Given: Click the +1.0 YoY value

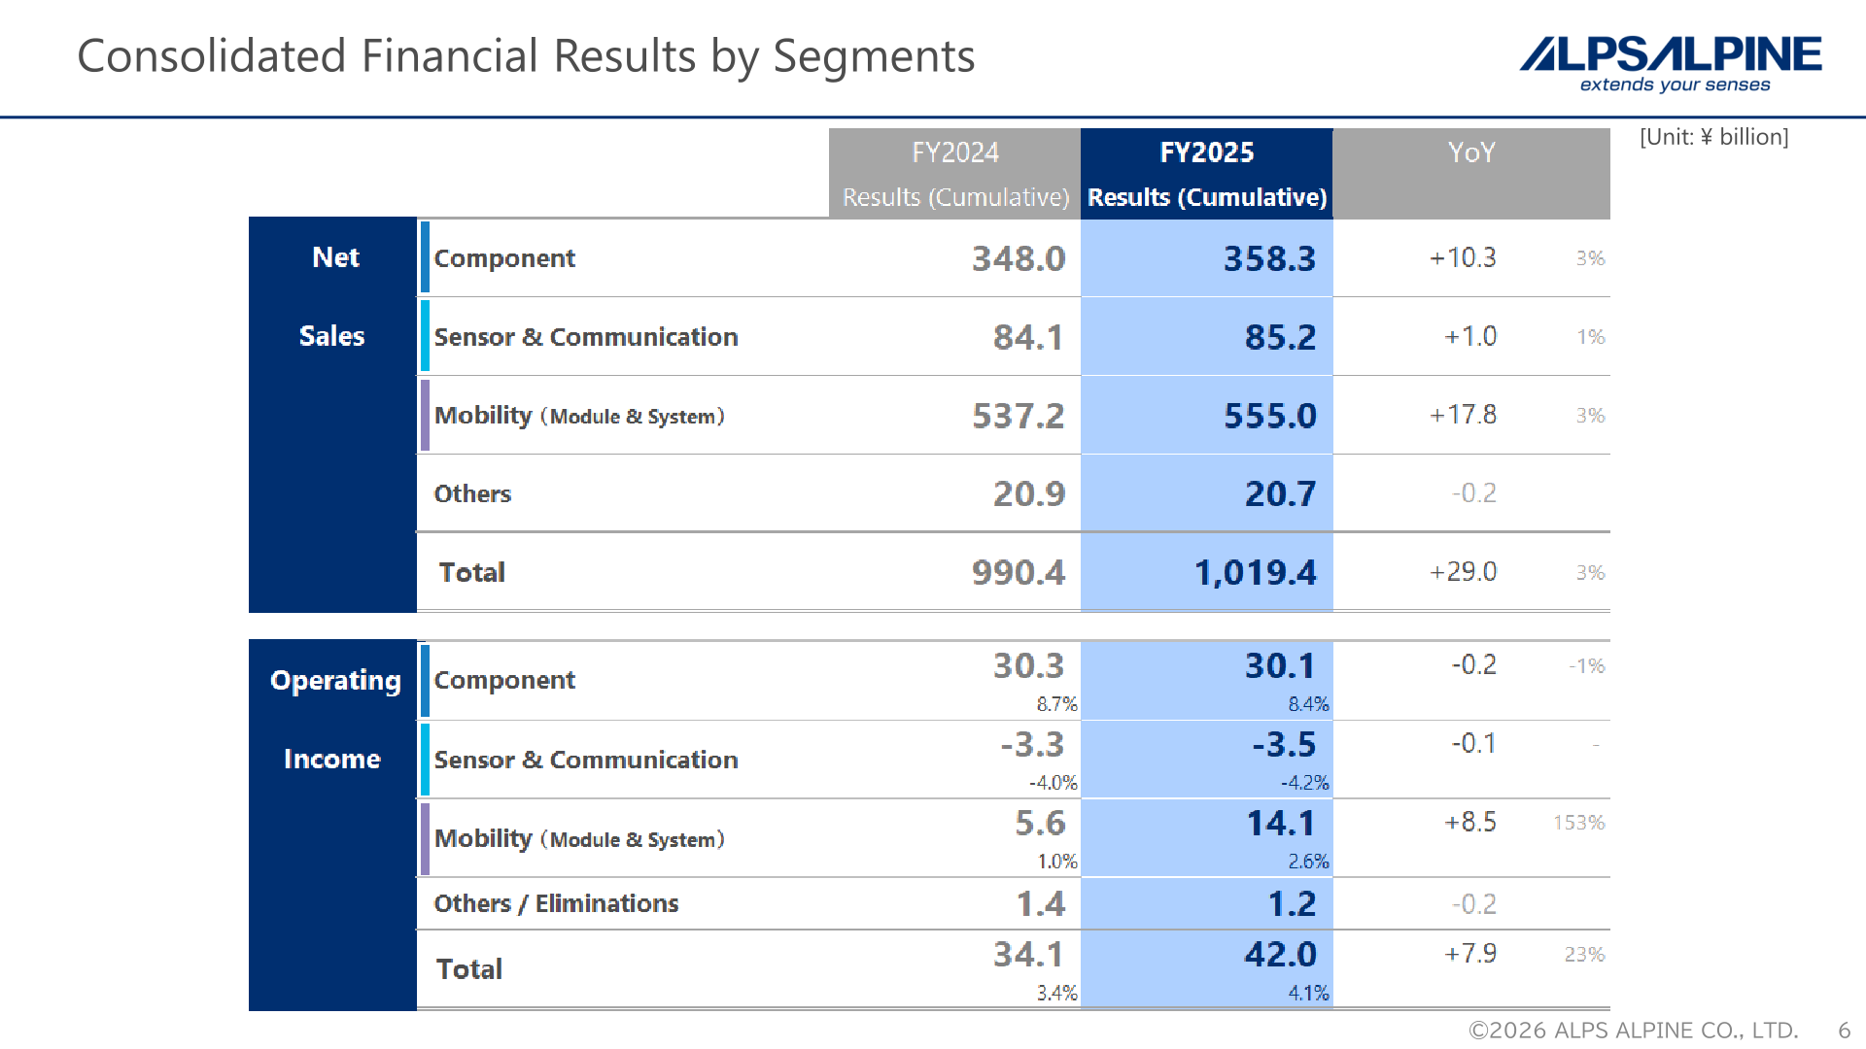Looking at the screenshot, I should click(x=1470, y=336).
